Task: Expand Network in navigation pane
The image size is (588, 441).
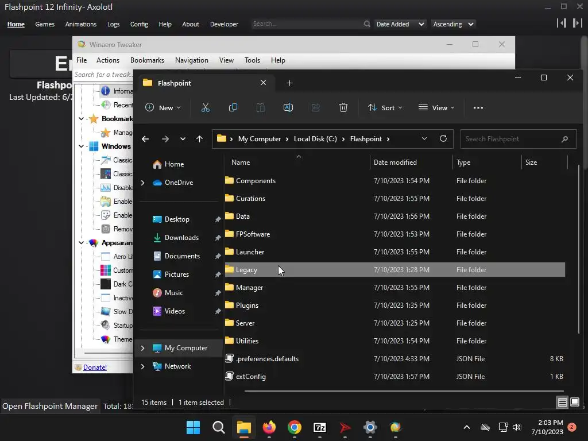Action: [x=142, y=366]
